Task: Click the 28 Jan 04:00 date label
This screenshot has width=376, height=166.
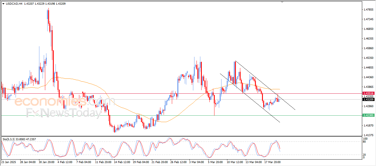Action: click(28, 162)
